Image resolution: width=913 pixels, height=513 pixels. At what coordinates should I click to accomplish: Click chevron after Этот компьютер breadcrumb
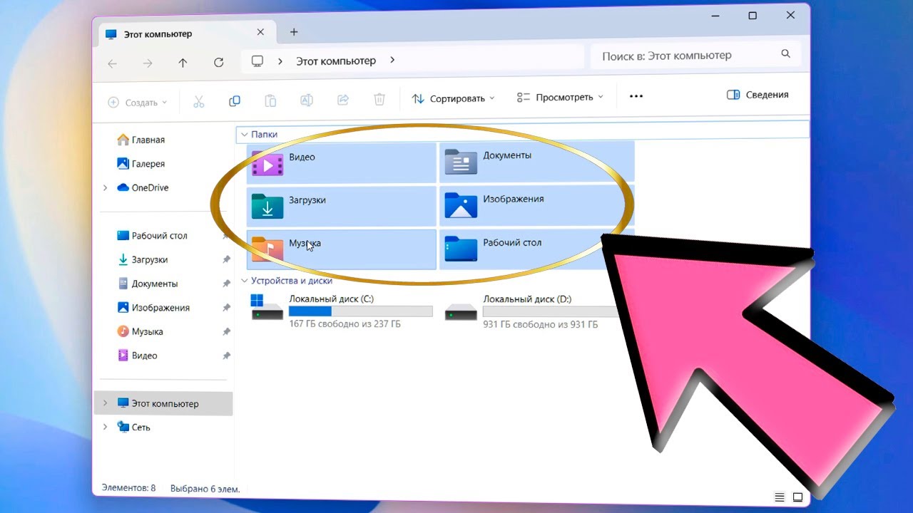pyautogui.click(x=392, y=61)
